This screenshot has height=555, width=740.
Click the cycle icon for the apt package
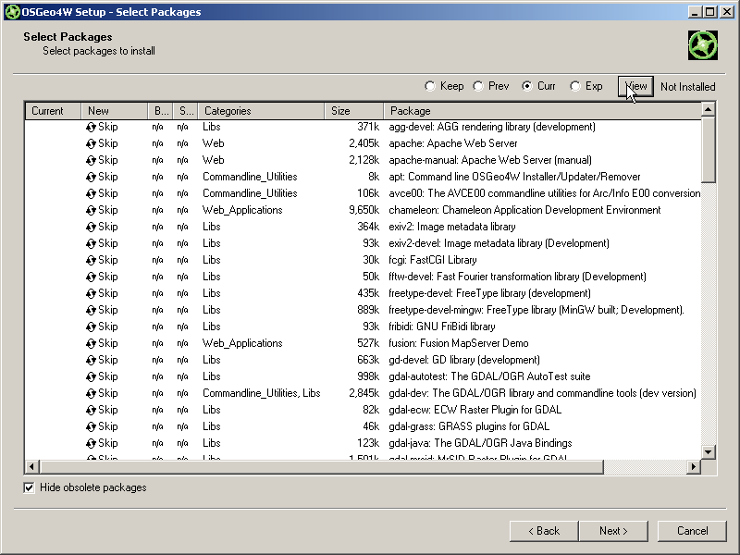click(91, 177)
